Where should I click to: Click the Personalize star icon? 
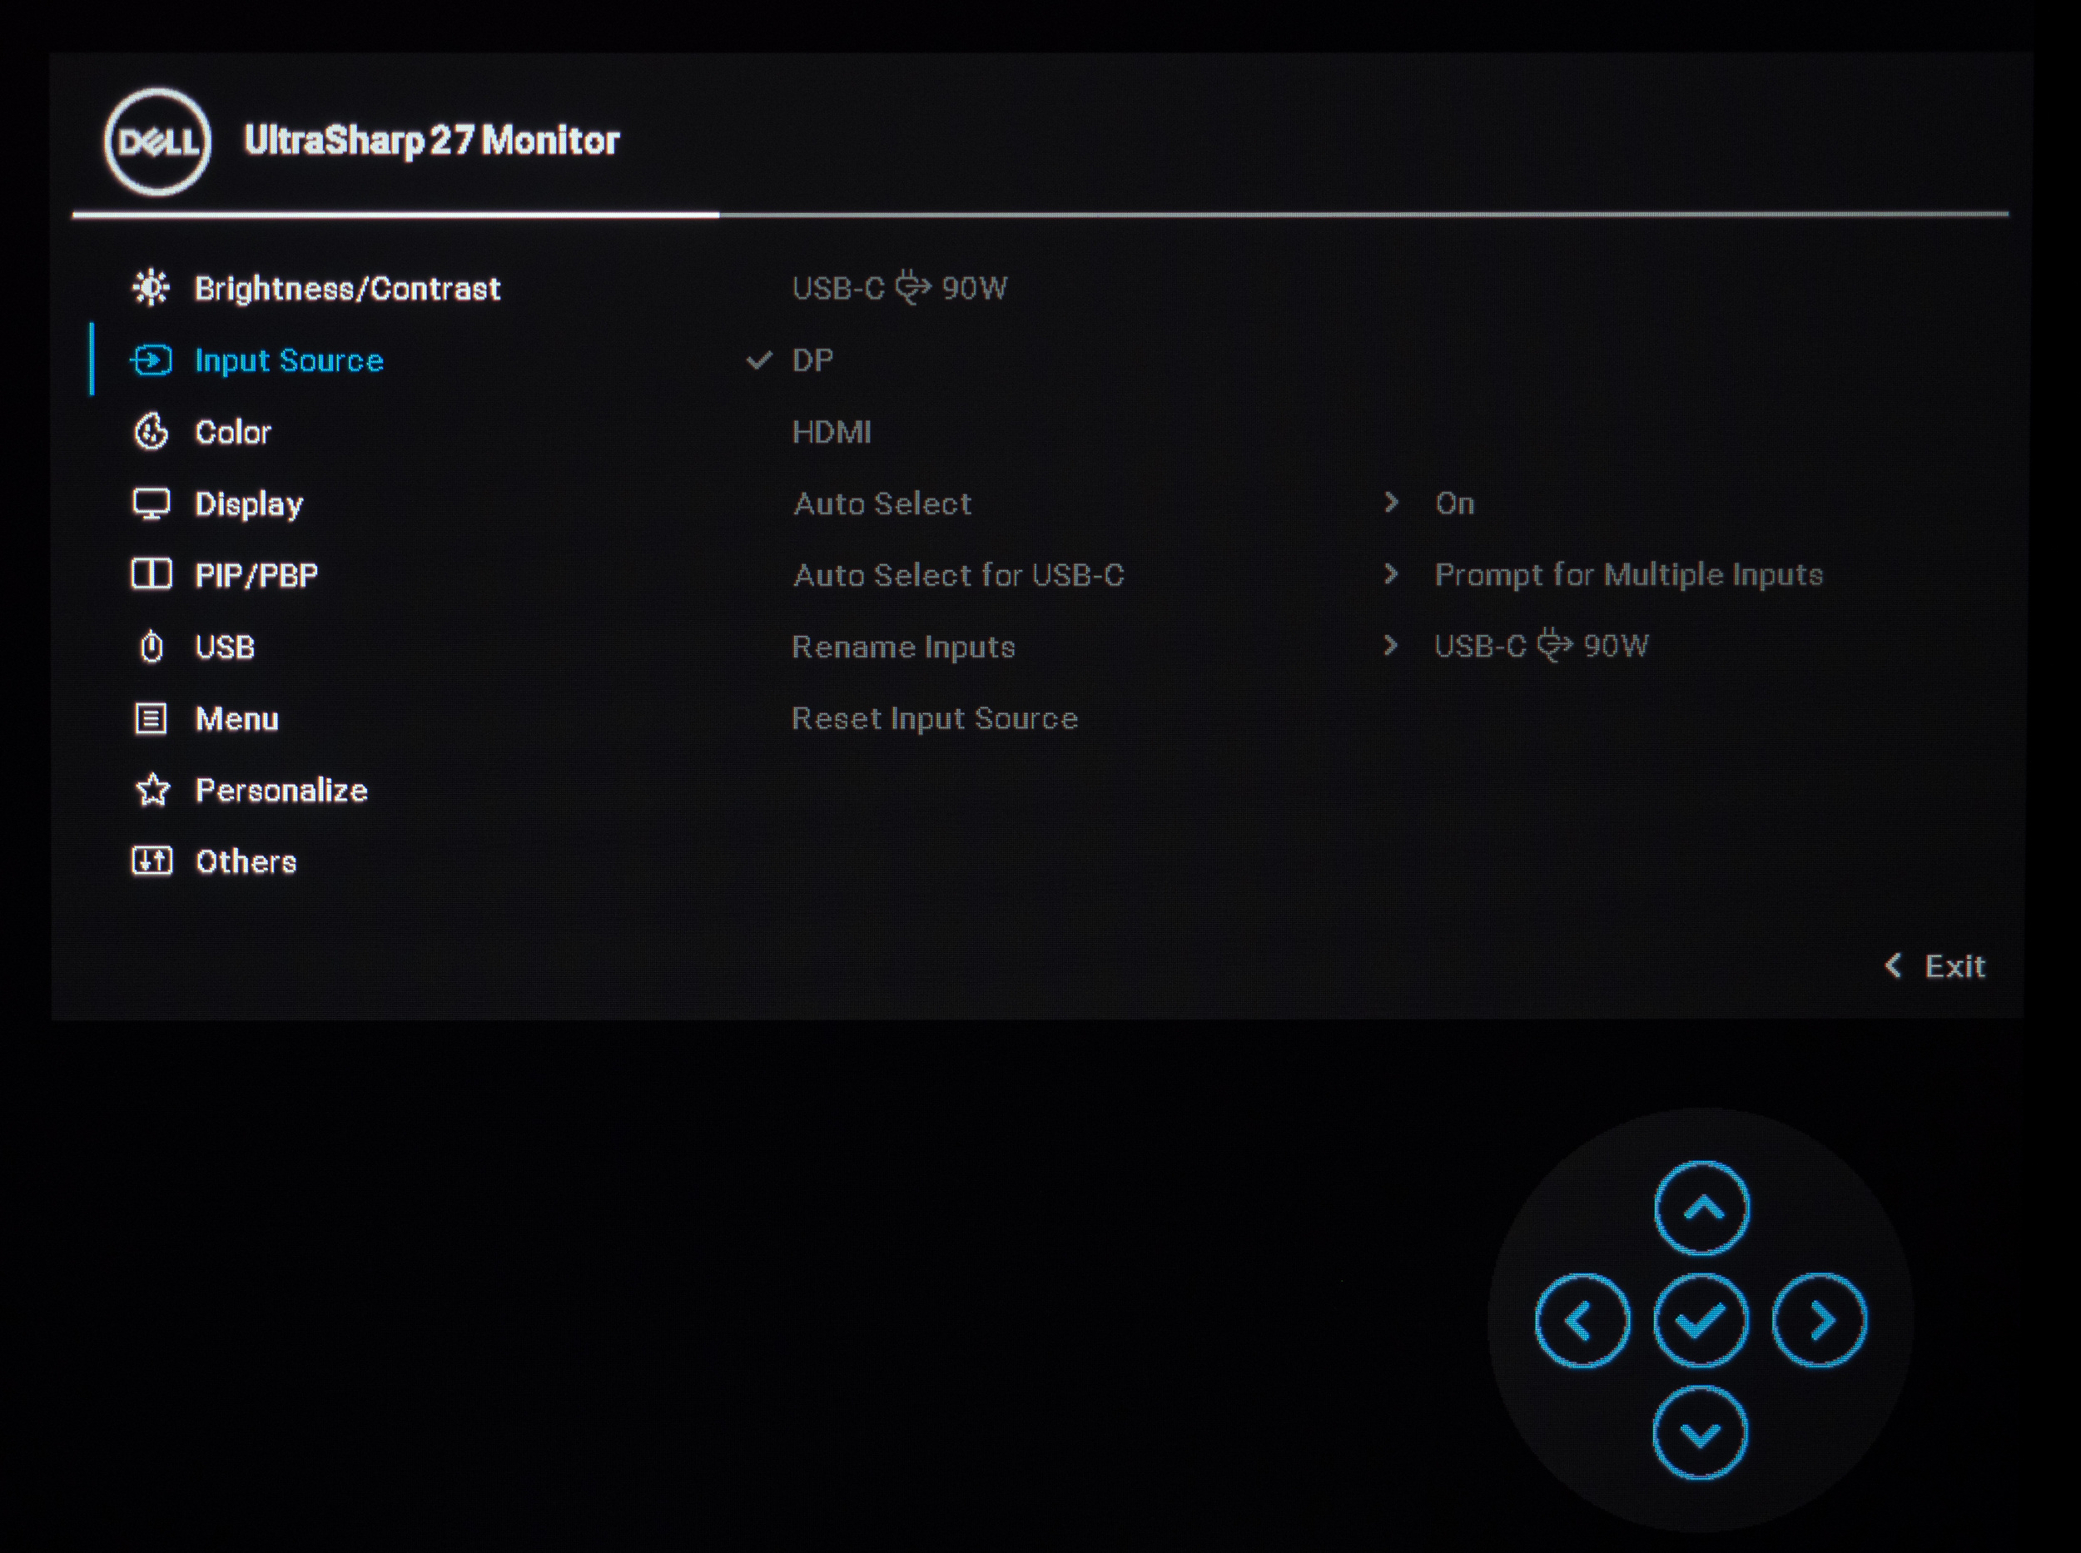(152, 791)
